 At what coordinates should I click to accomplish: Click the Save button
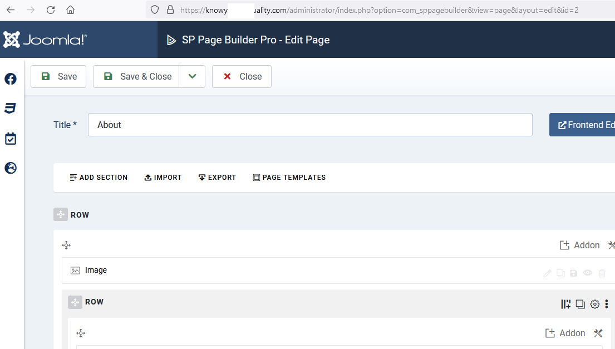tap(58, 77)
